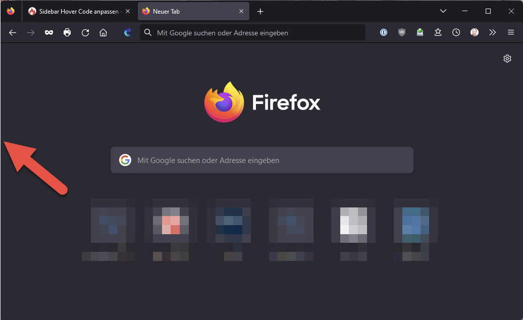523x320 pixels.
Task: Go to the home page
Action: tap(103, 32)
